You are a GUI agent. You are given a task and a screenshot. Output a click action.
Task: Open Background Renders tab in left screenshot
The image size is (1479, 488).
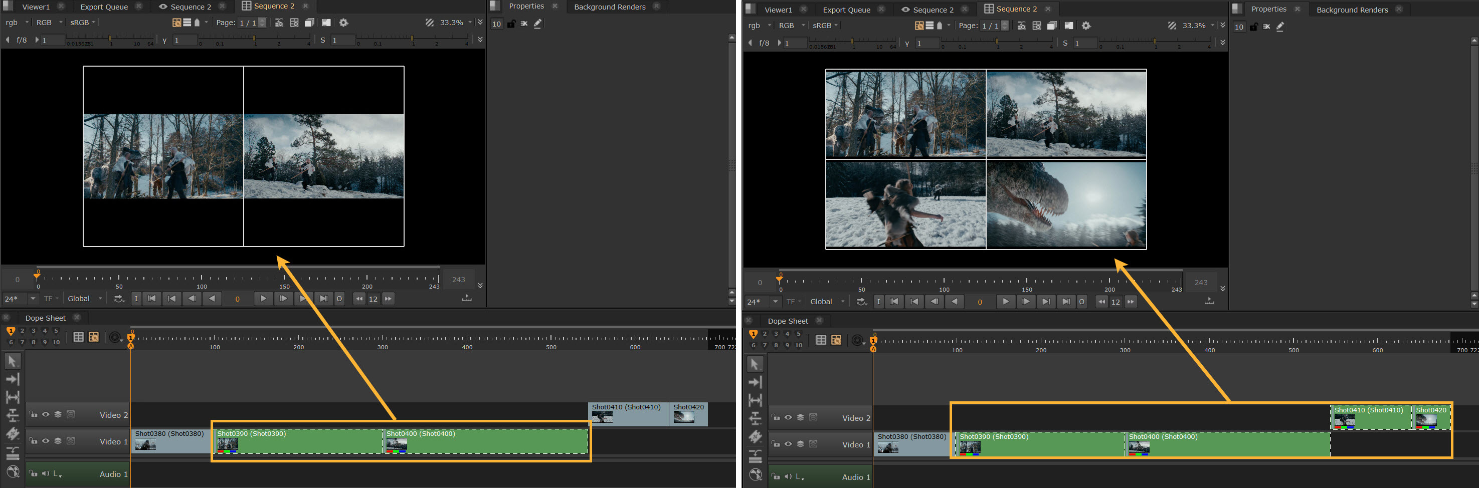click(x=610, y=7)
